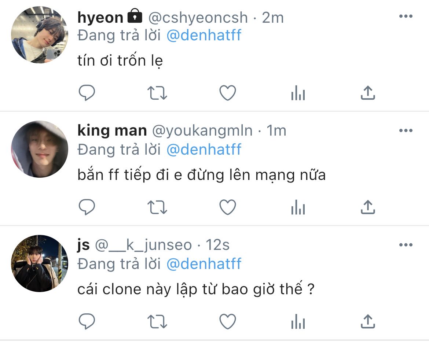Share king man's tweet
Image resolution: width=429 pixels, height=343 pixels.
(x=367, y=207)
